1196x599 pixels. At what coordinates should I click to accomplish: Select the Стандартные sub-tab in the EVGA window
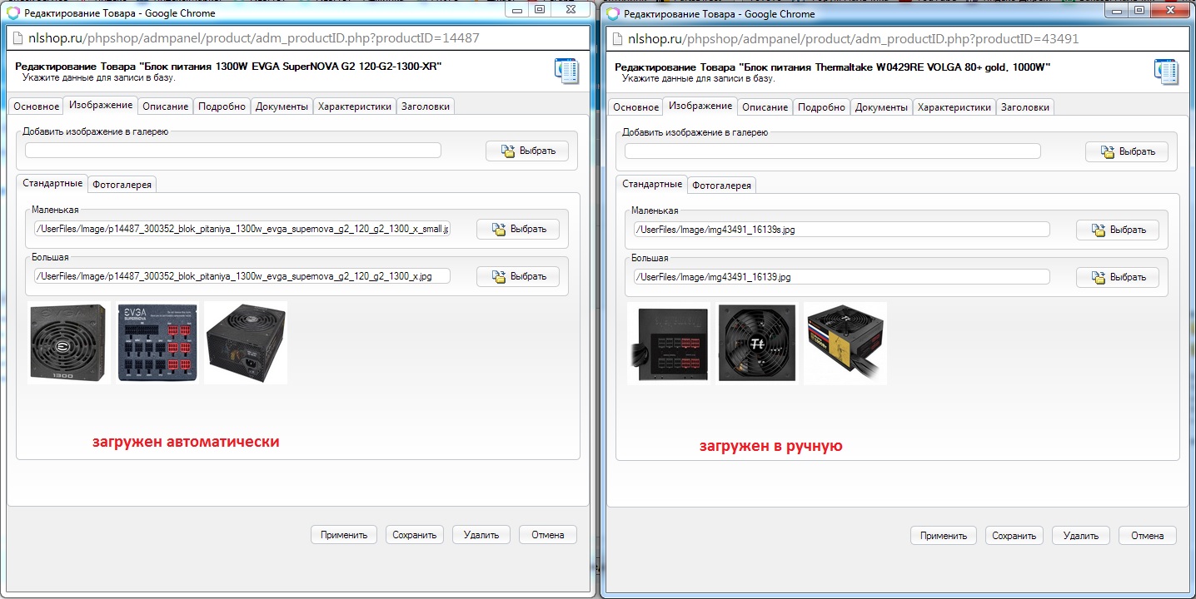(52, 183)
